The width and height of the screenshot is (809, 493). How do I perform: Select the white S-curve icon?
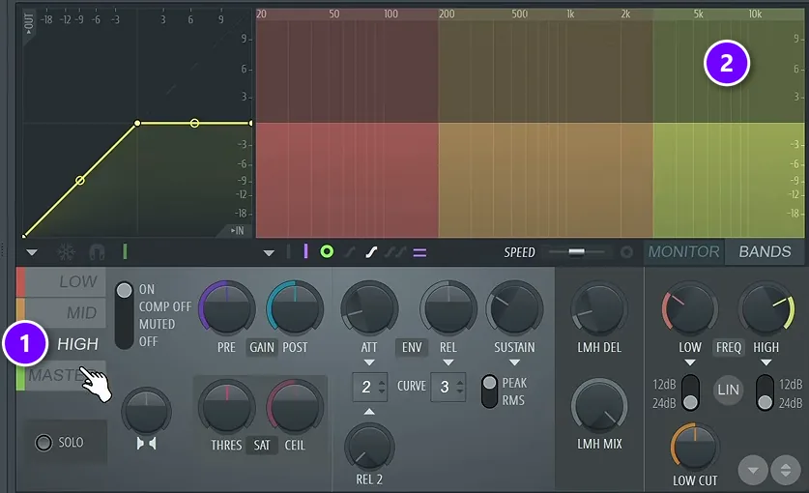(371, 252)
